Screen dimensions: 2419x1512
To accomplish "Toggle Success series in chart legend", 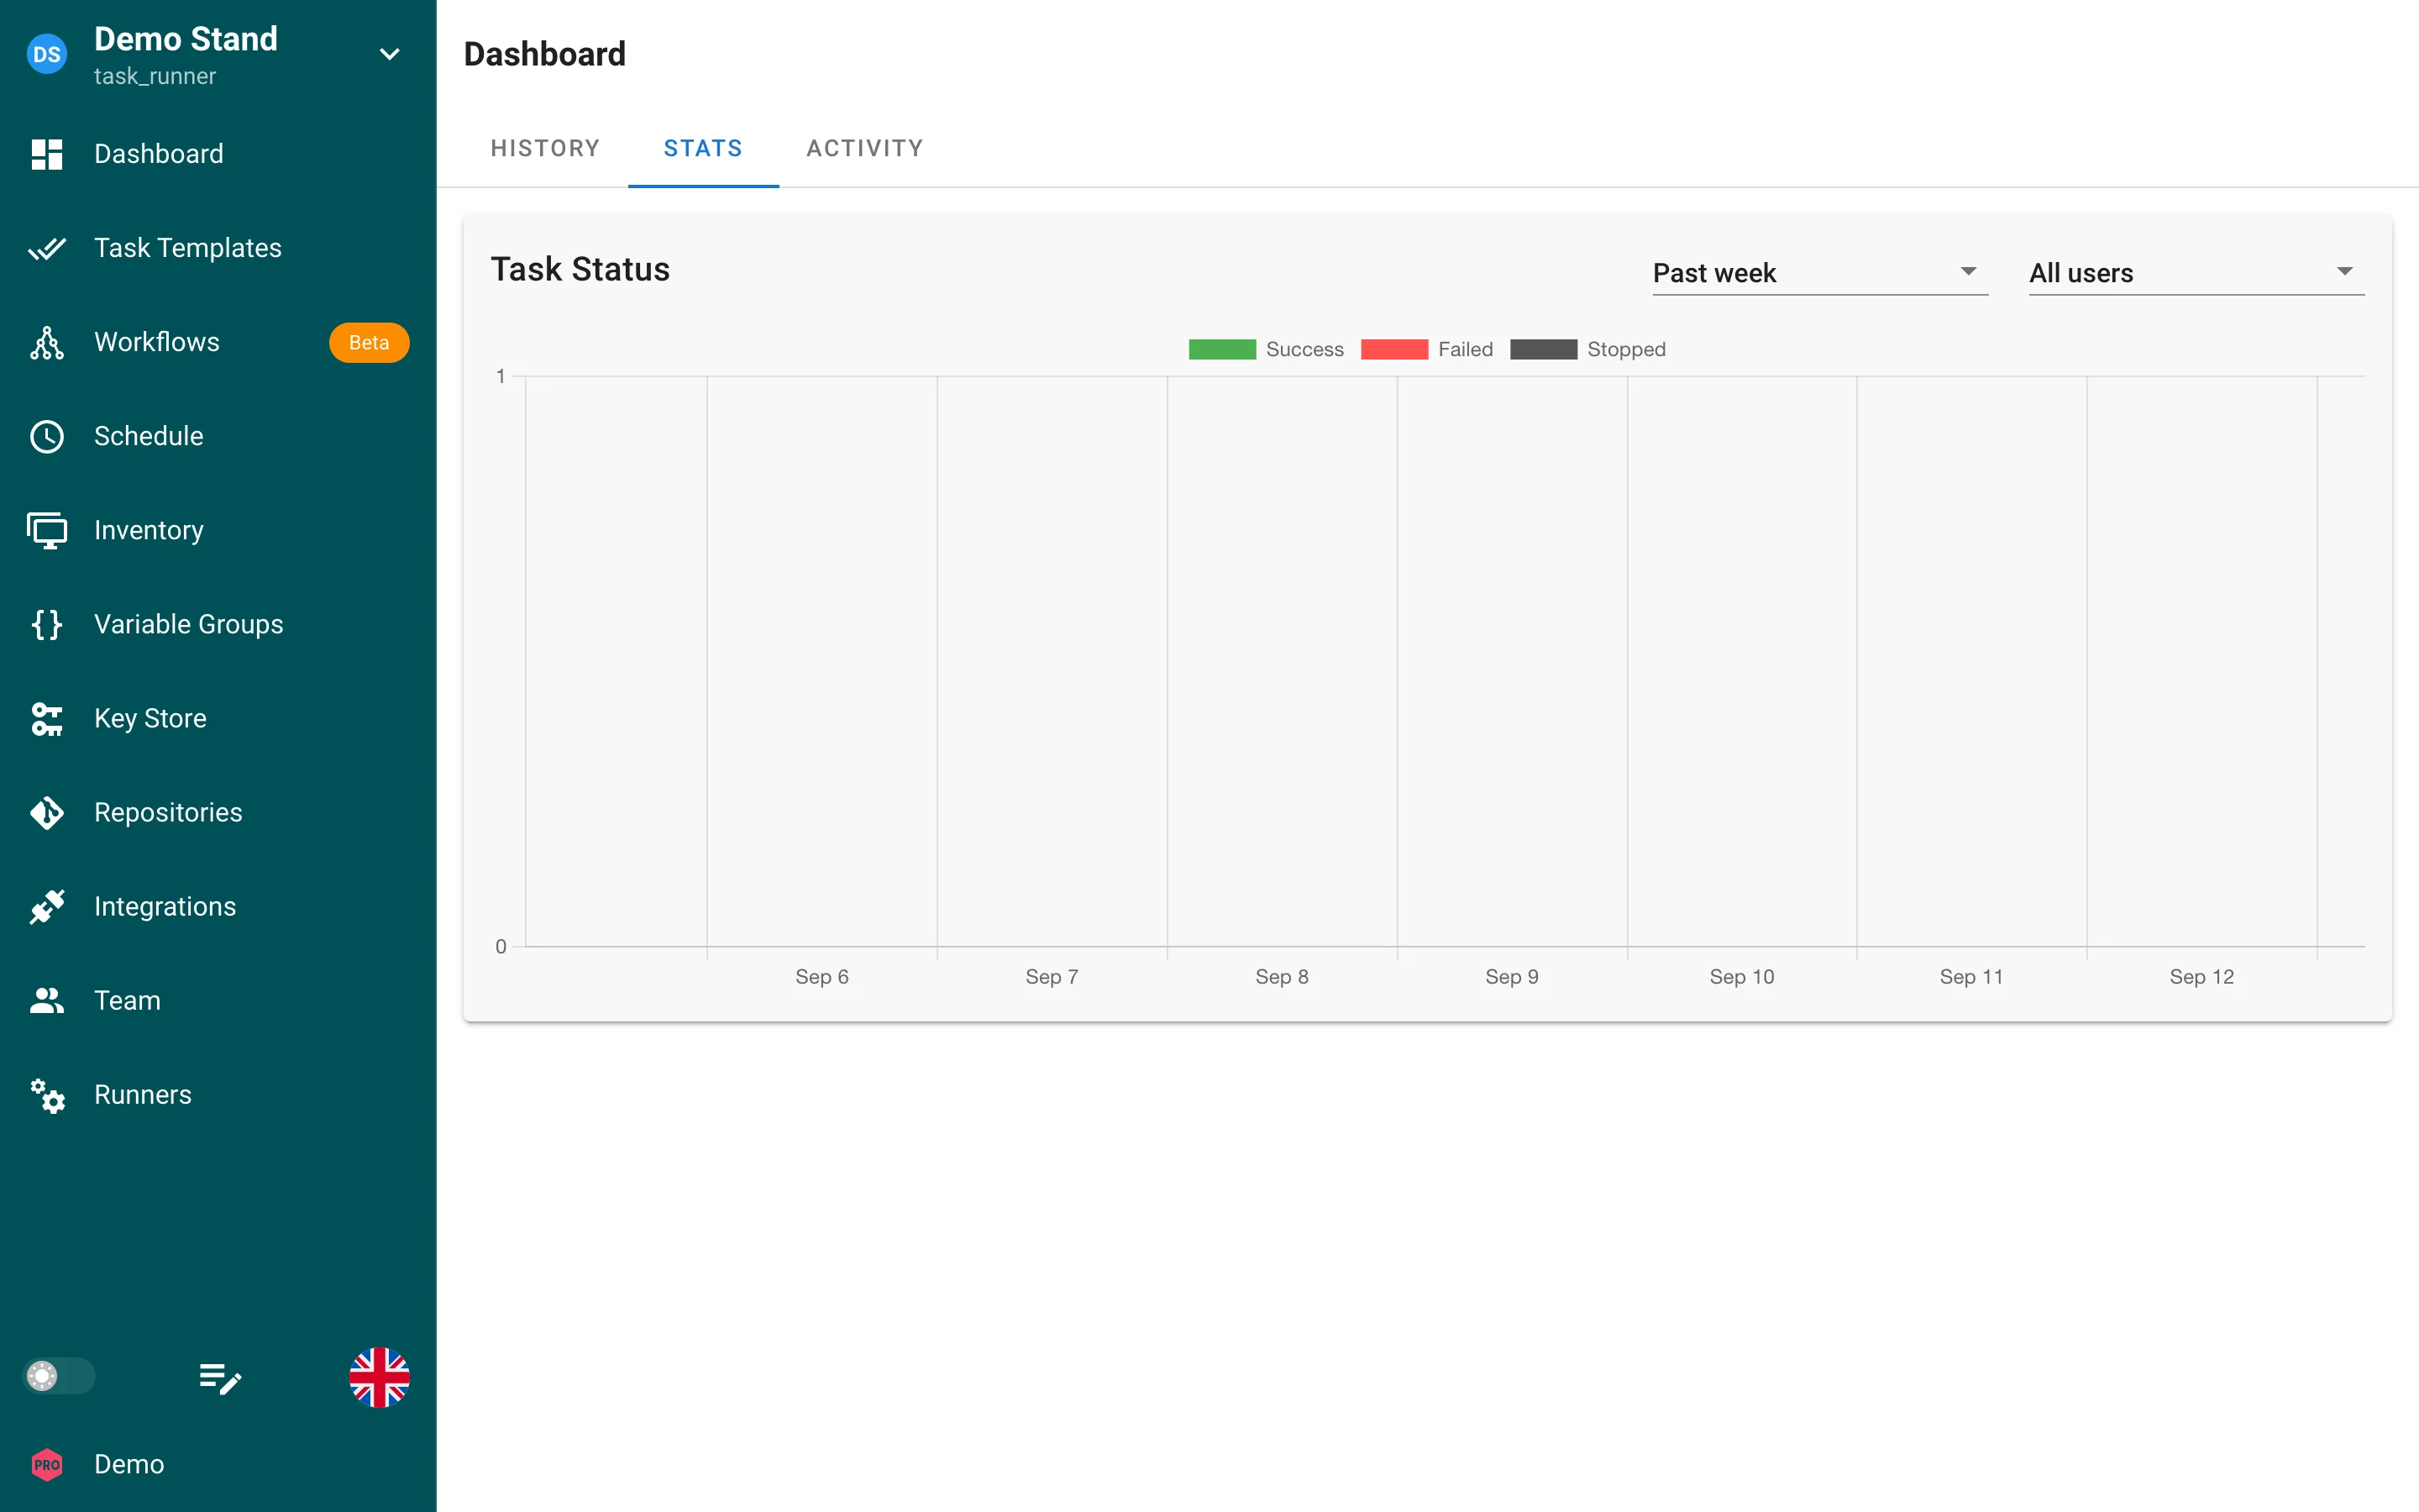I will [x=1266, y=349].
